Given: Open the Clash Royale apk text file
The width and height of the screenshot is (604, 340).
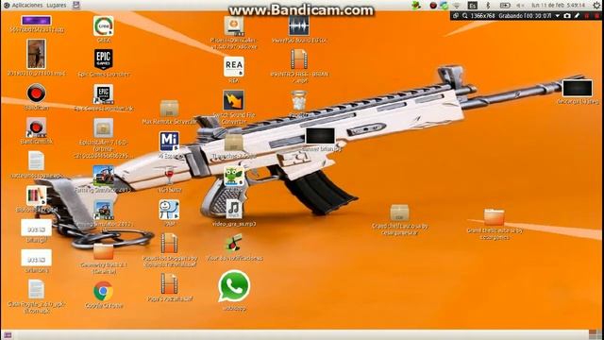Looking at the screenshot, I should point(36,289).
